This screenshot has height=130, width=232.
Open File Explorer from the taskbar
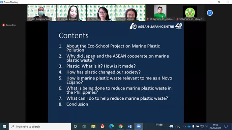pos(93,126)
